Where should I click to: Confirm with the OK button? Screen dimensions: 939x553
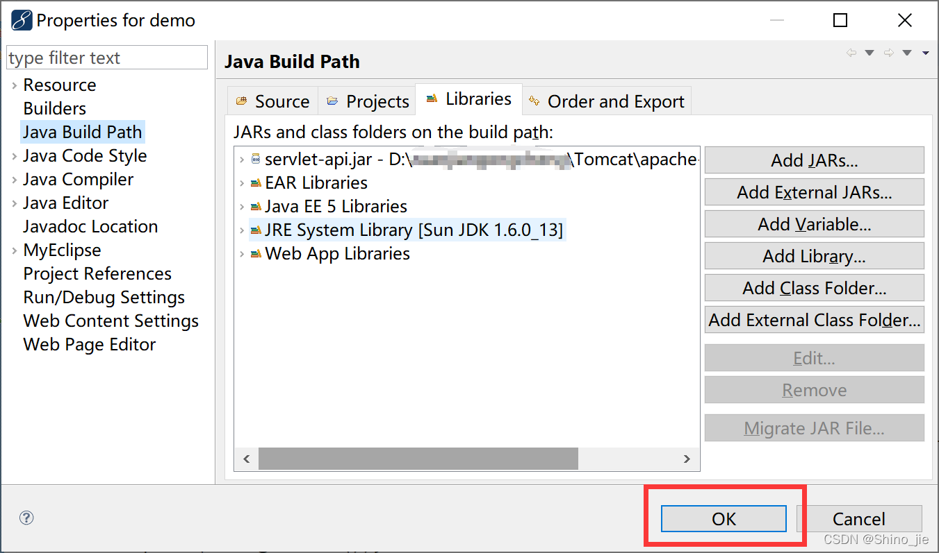pos(724,519)
